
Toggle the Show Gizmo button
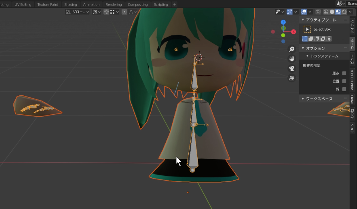coord(289,12)
